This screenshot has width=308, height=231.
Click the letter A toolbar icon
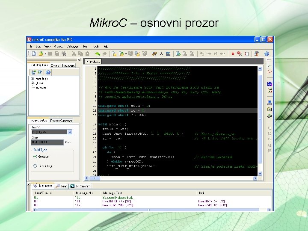point(161,54)
